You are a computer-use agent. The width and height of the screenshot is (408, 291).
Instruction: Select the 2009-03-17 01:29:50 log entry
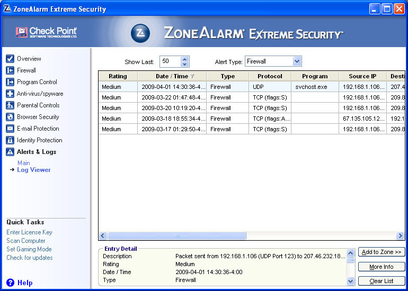point(252,129)
